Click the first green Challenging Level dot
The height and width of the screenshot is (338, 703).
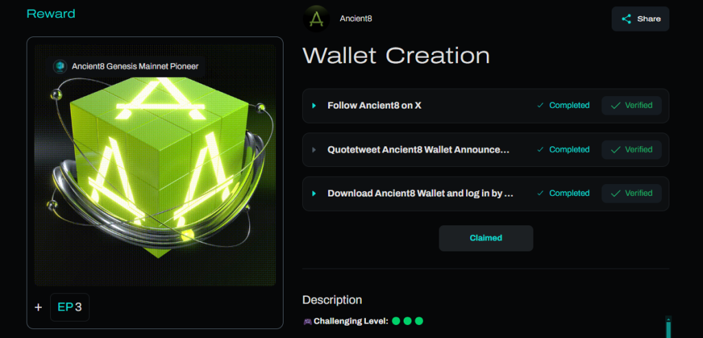396,321
